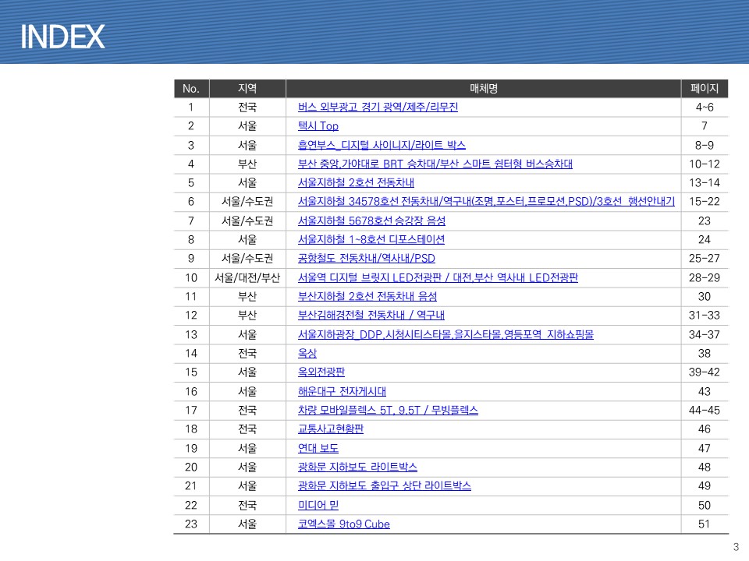The image size is (749, 561).
Task: Click the page range 39-42 cell
Action: point(705,372)
